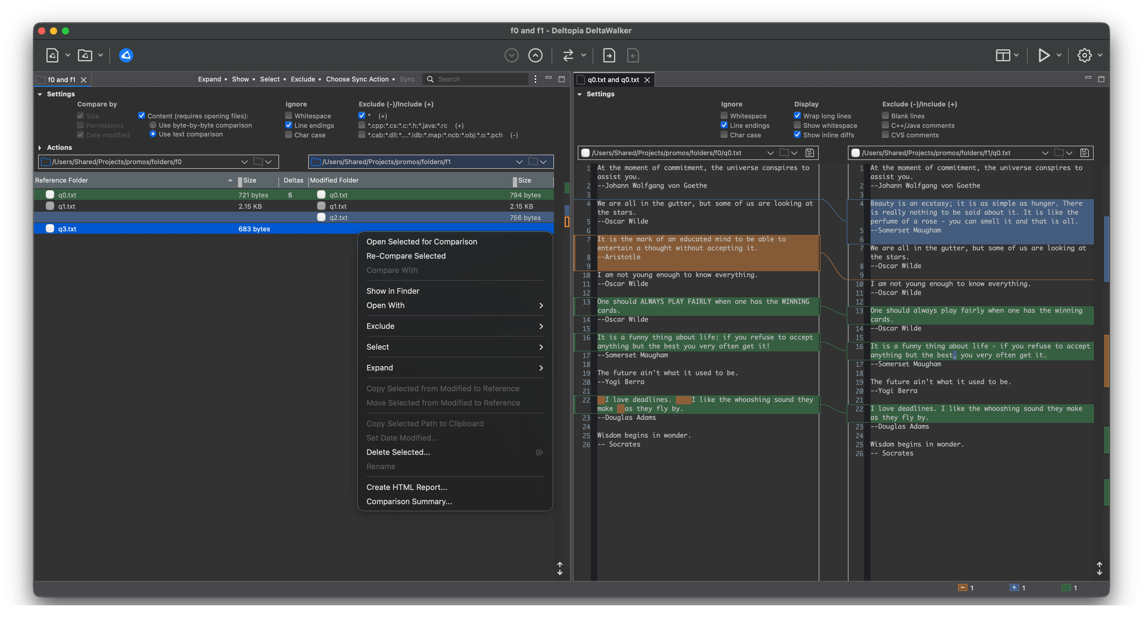
Task: Click the new folder comparison toolbar icon
Action: tap(85, 55)
